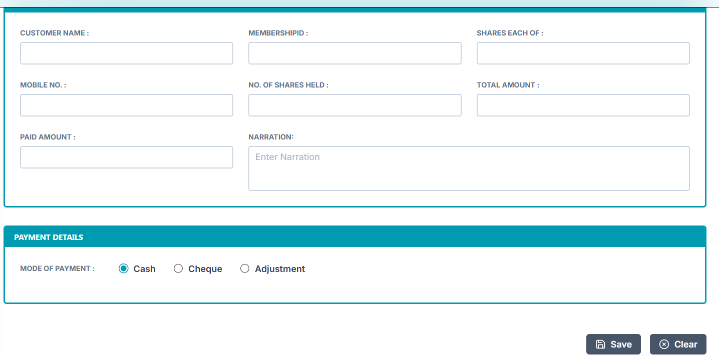Screen dimensions: 719x363
Task: Click the Payment Details section header
Action: pyautogui.click(x=49, y=237)
